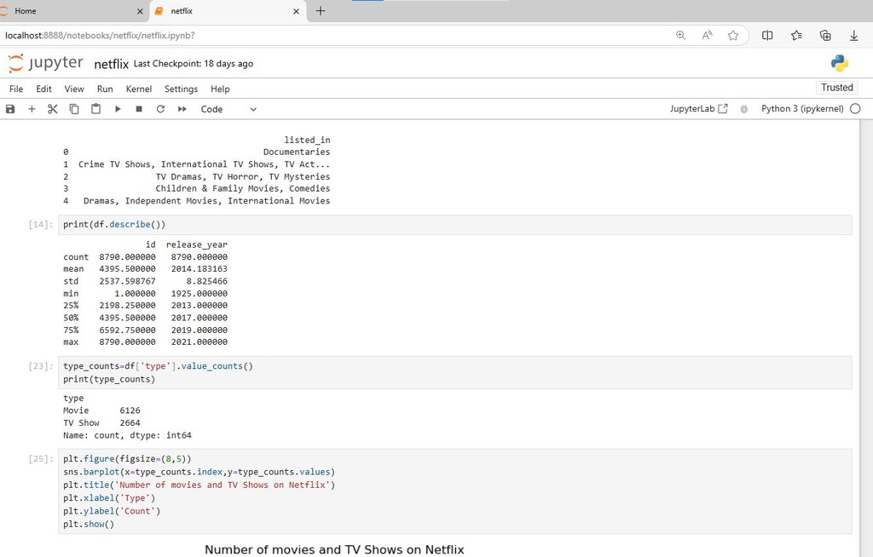Click the debugger bug icon
The width and height of the screenshot is (873, 557).
[x=743, y=109]
